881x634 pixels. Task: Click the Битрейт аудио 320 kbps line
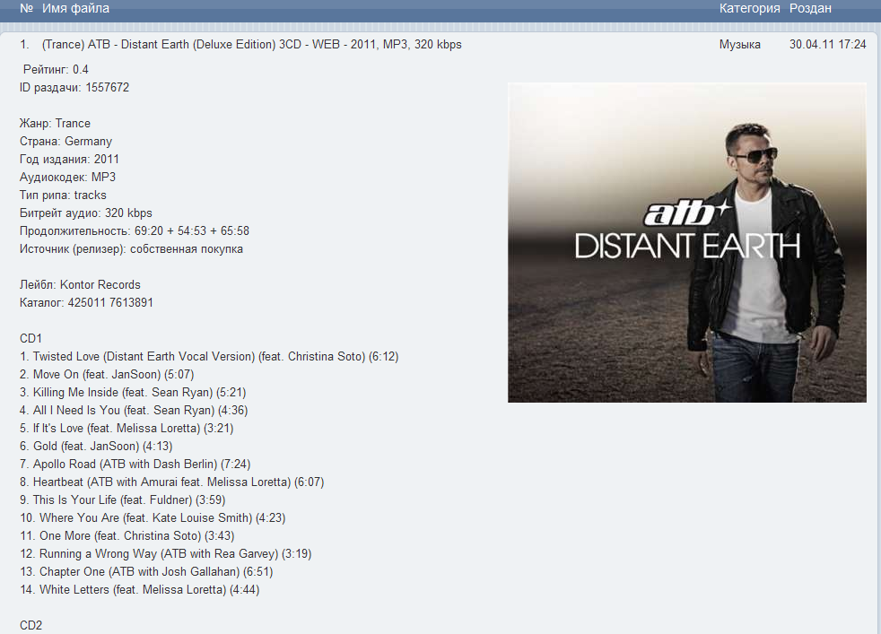pos(86,213)
